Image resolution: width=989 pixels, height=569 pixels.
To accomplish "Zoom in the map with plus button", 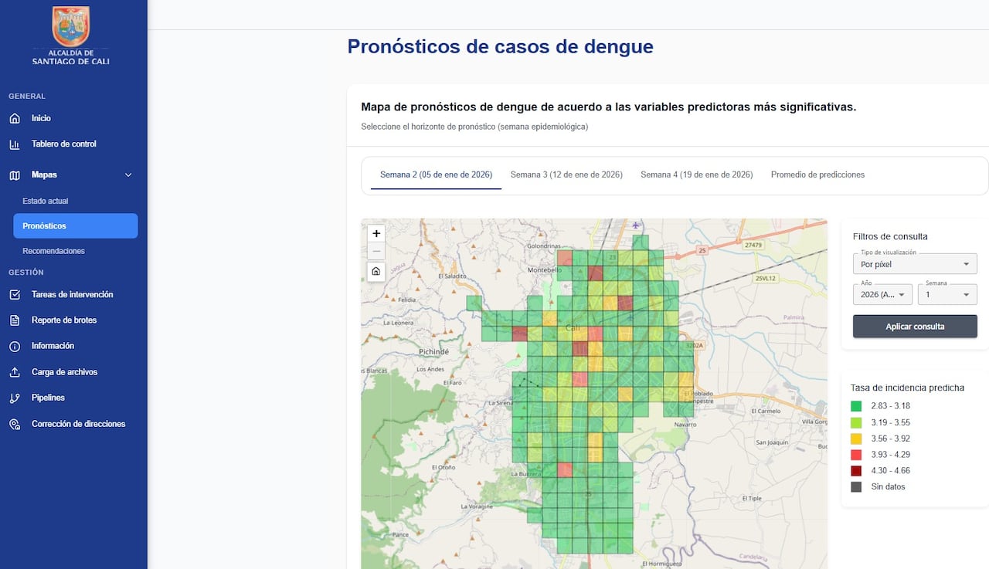I will [376, 233].
